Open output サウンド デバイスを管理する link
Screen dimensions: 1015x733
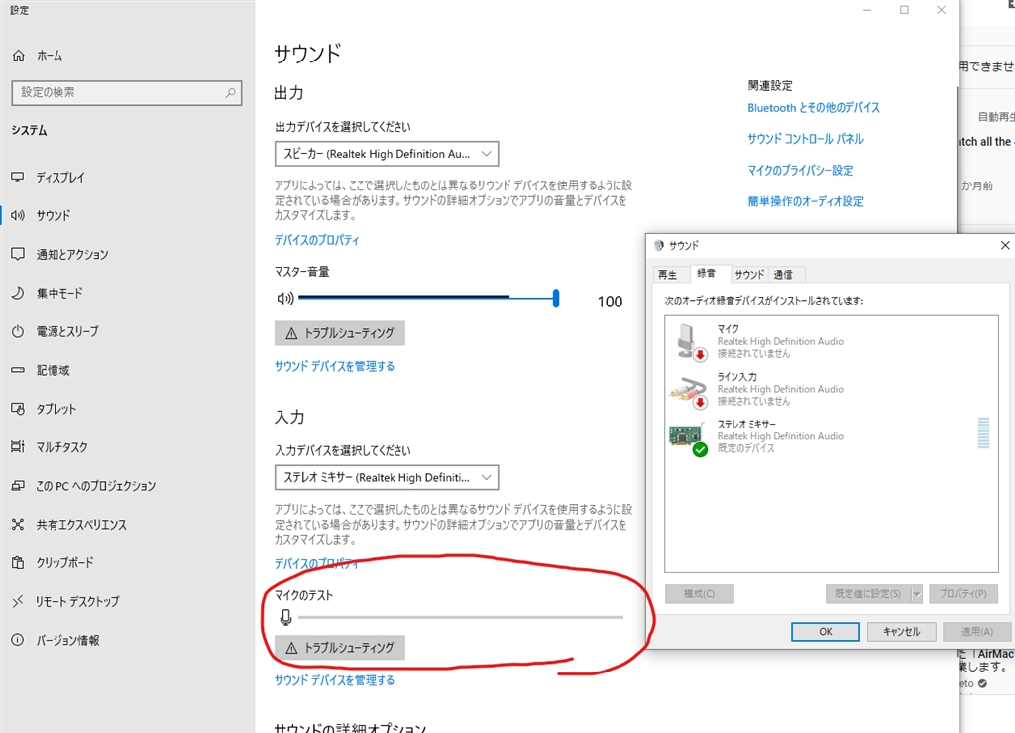tap(334, 367)
